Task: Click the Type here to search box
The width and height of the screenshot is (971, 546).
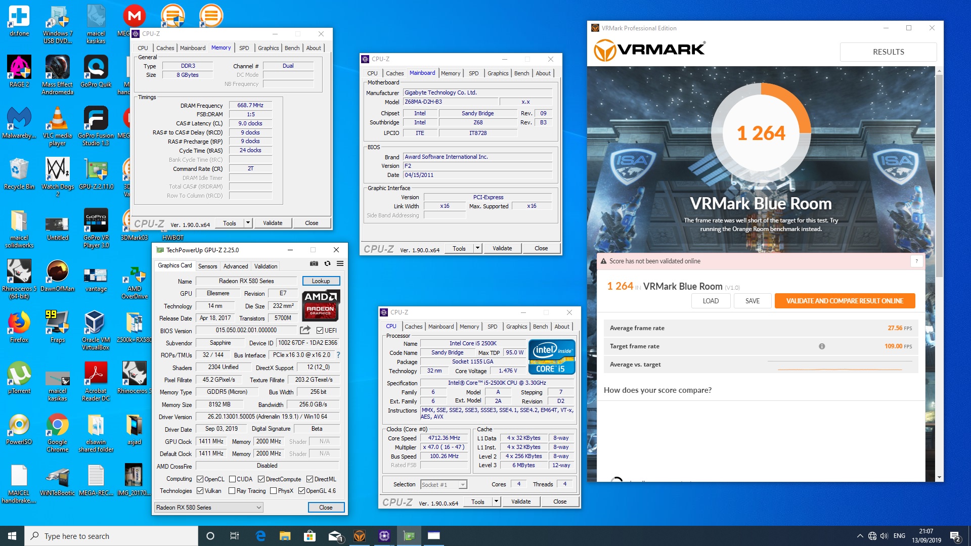Action: pyautogui.click(x=111, y=536)
